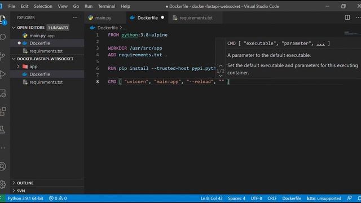Open the Edit menu
Screen dimensions: 361x203
24,6
